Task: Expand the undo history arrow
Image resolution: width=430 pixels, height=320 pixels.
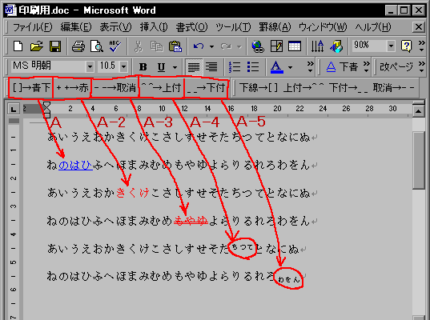Action: (211, 46)
